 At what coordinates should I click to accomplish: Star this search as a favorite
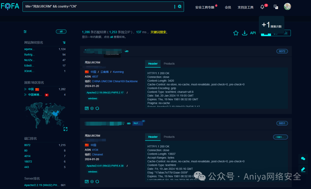tap(236, 33)
